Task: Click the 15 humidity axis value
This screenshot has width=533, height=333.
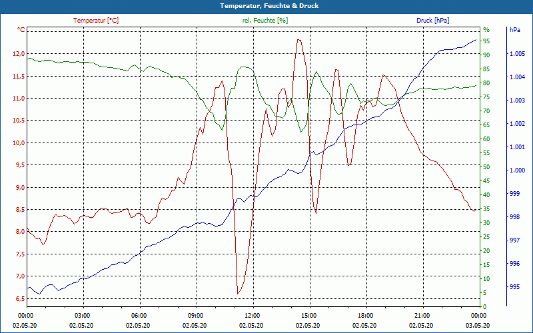Action: click(x=486, y=264)
